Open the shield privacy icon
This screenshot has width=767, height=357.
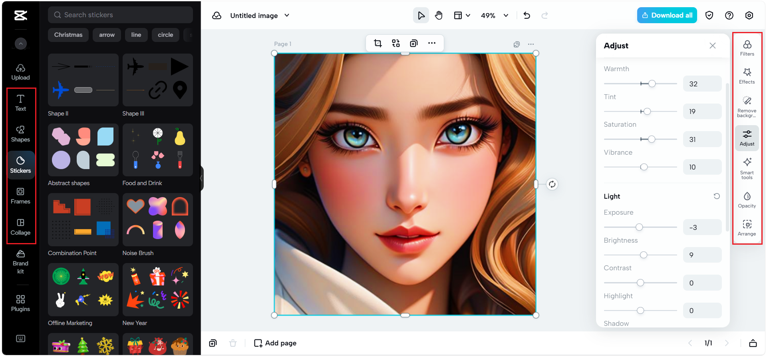pos(709,15)
